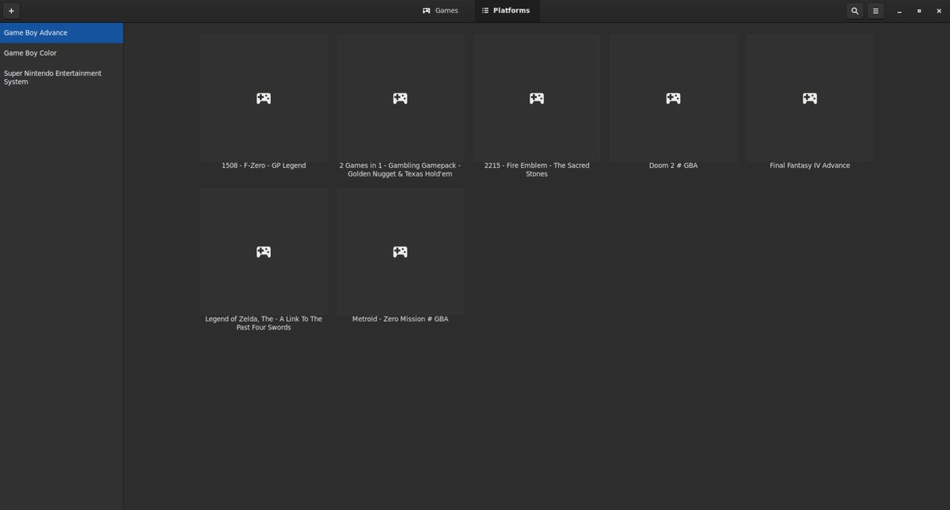The height and width of the screenshot is (510, 950).
Task: Select Game Boy Advance in sidebar
Action: 61,32
